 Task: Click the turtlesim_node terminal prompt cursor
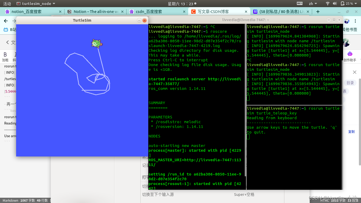[x=248, y=98]
